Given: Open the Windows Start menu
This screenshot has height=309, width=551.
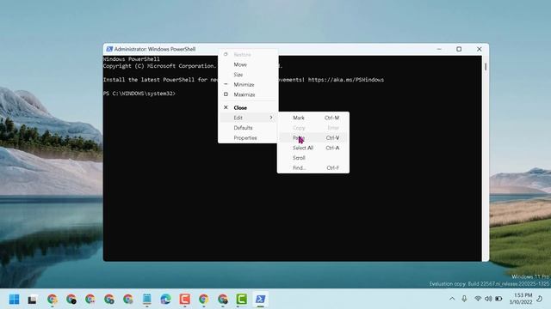Looking at the screenshot, I should click(14, 300).
